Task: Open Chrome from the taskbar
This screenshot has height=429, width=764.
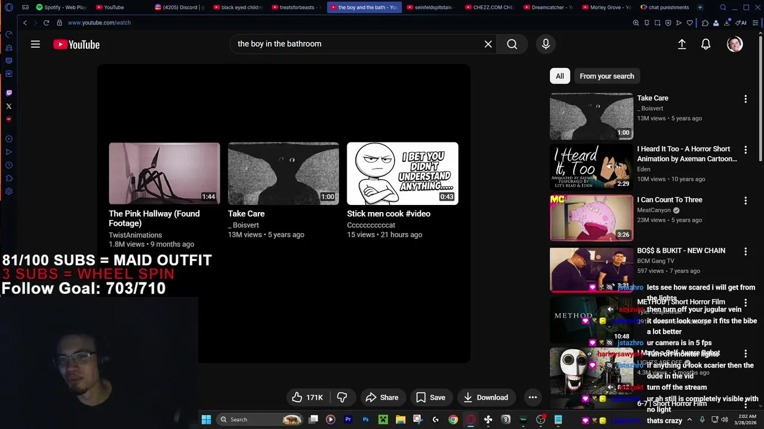Action: point(453,419)
